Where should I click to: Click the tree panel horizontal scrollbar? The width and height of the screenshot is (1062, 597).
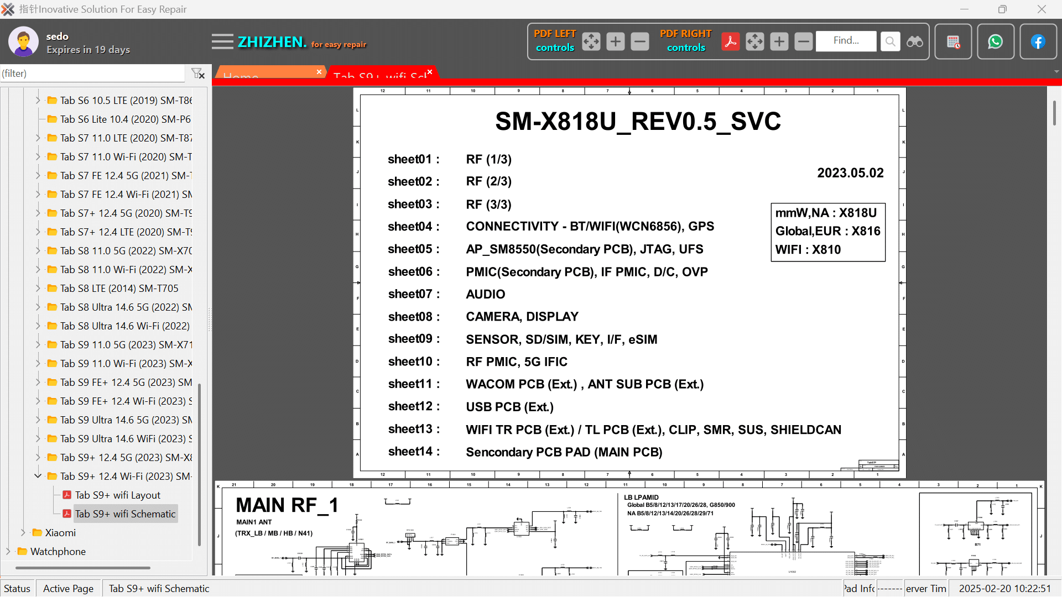click(x=83, y=567)
